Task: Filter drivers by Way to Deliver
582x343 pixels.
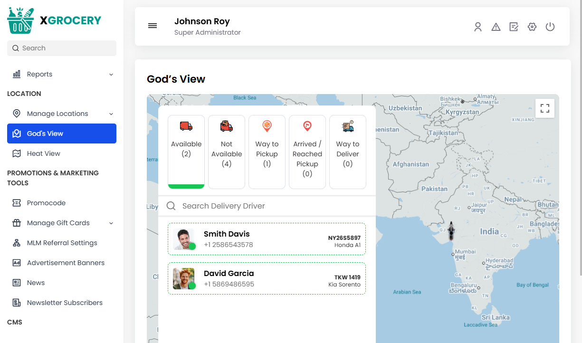Action: [348, 152]
